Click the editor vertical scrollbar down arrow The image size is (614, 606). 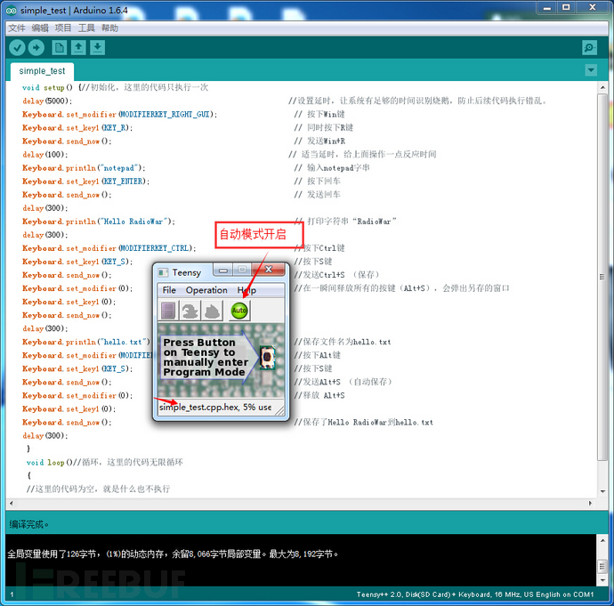tap(602, 492)
